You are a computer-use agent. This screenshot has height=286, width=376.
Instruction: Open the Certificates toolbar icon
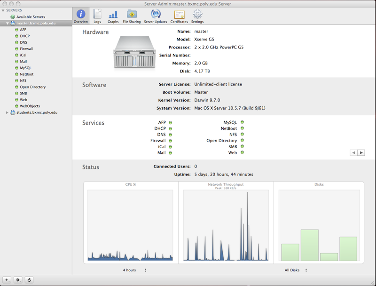tap(179, 16)
